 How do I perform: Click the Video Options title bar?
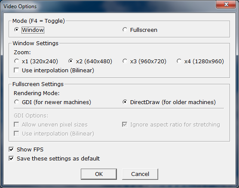(x=107, y=6)
